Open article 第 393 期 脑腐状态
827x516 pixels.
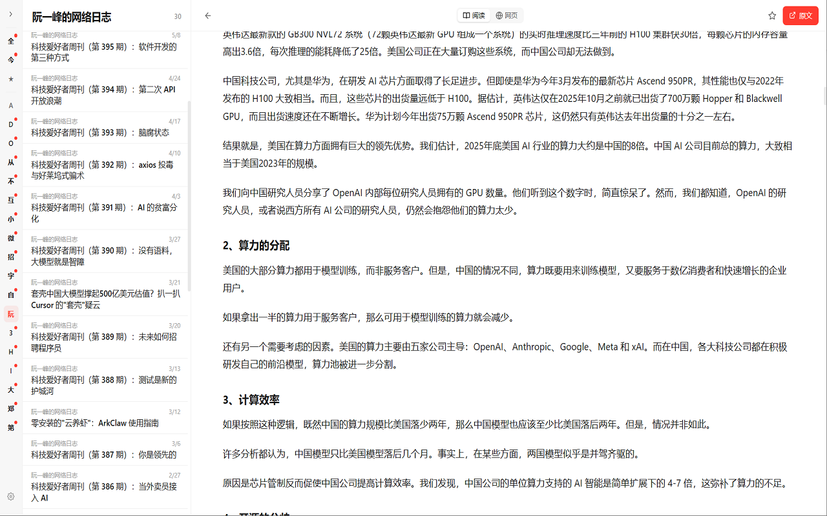click(107, 128)
